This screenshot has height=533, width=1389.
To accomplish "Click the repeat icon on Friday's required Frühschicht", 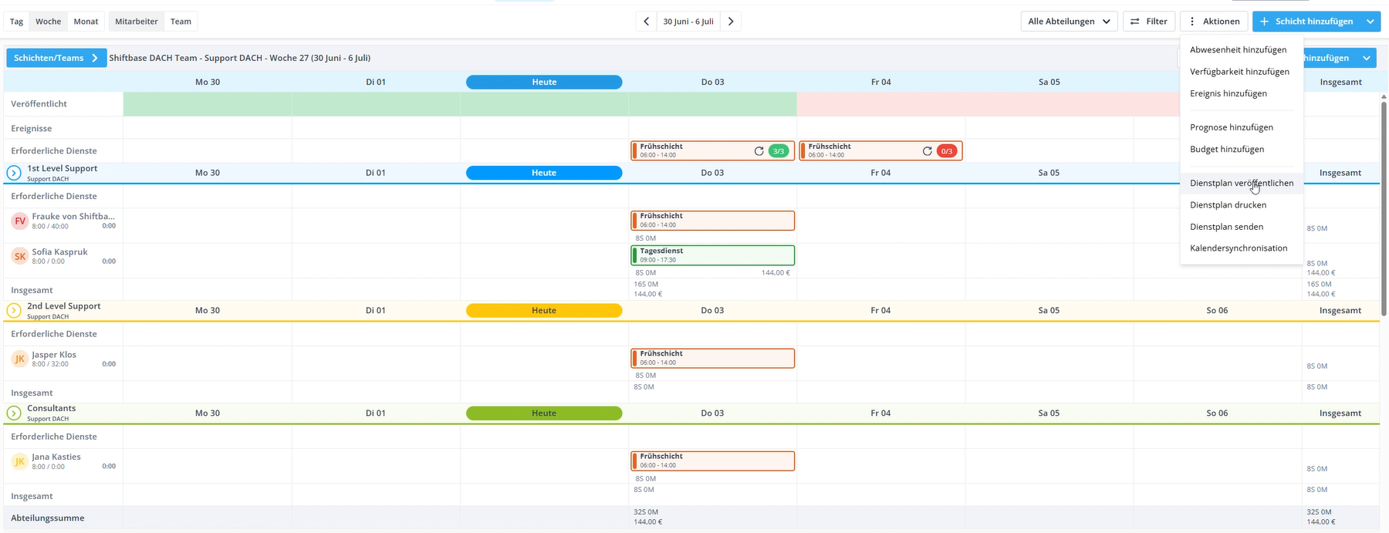I will click(928, 151).
